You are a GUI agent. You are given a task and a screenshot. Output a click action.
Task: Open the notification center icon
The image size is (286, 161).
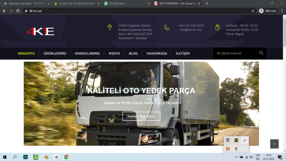280,157
